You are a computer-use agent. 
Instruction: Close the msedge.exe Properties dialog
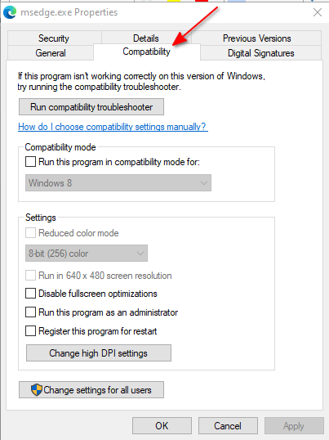[318, 12]
